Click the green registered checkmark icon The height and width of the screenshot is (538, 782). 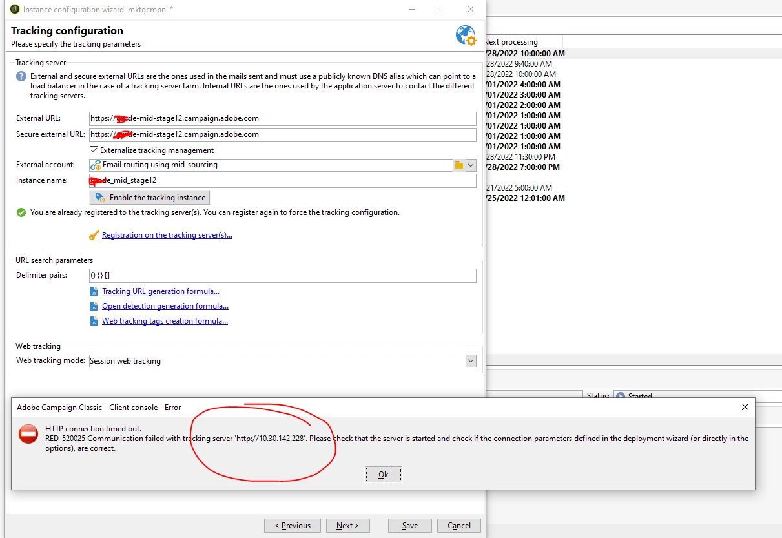coord(21,212)
